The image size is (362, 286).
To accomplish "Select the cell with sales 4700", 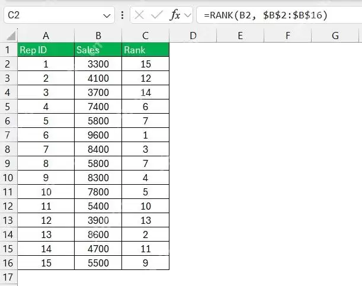I will [98, 249].
